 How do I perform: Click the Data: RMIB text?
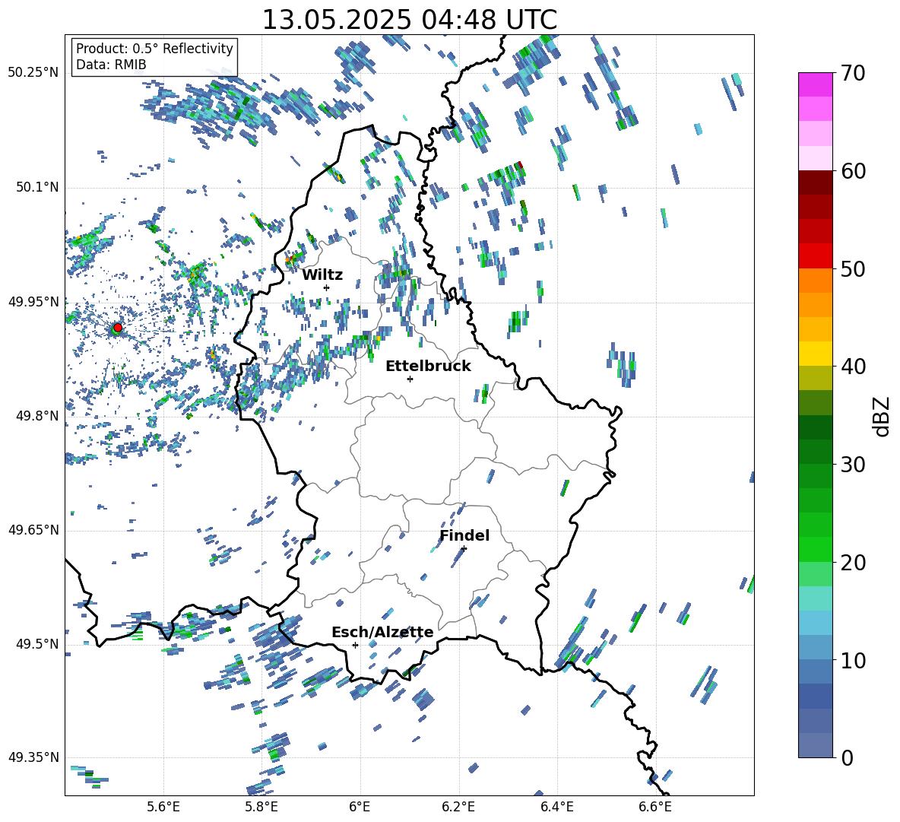tap(111, 65)
